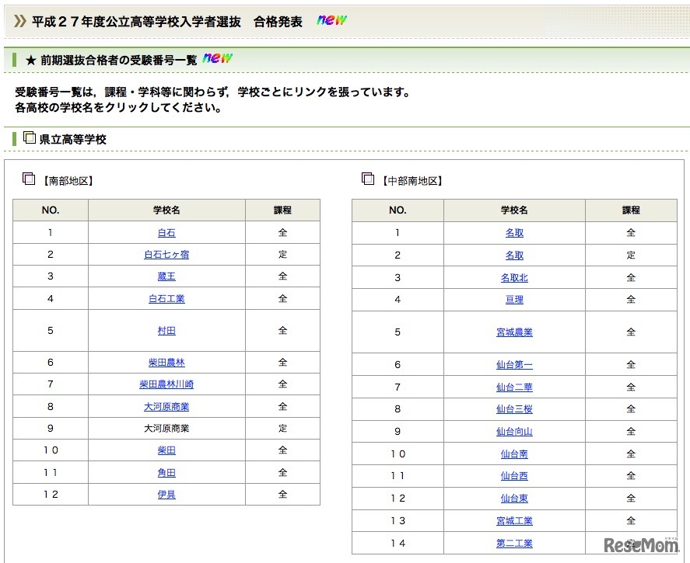Open 村田 school passing numbers
This screenshot has width=690, height=563.
tap(166, 331)
